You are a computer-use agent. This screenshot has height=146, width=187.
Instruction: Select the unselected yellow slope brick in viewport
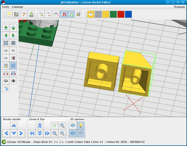tap(101, 71)
